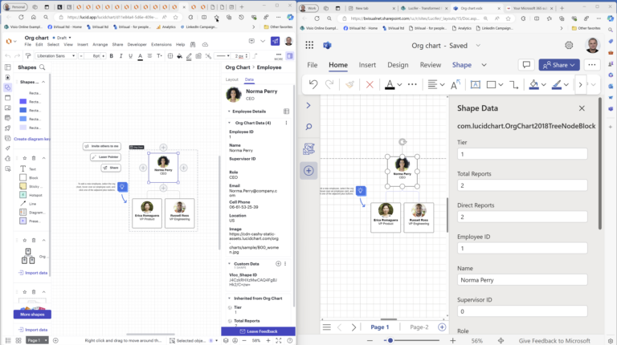Collapse the Employee Details section

230,112
